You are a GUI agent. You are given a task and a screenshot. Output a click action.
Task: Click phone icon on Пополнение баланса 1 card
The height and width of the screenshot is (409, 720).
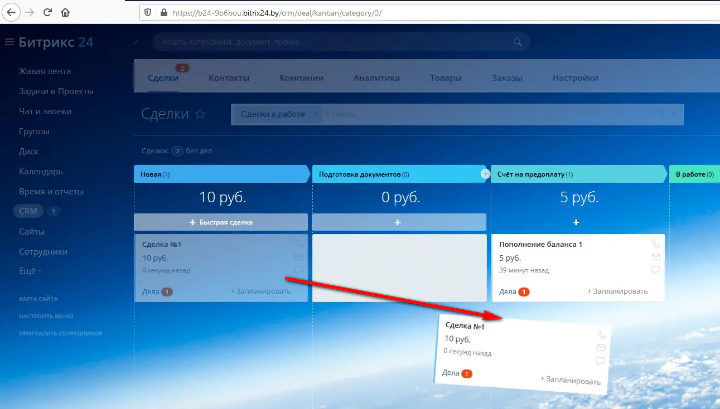click(x=655, y=244)
